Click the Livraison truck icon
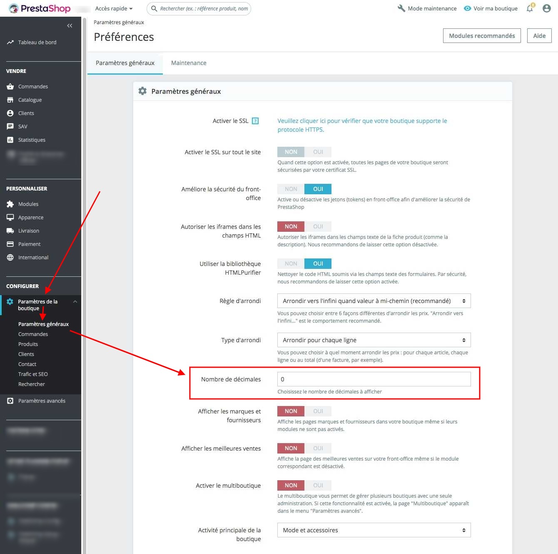This screenshot has height=554, width=558. [x=10, y=231]
